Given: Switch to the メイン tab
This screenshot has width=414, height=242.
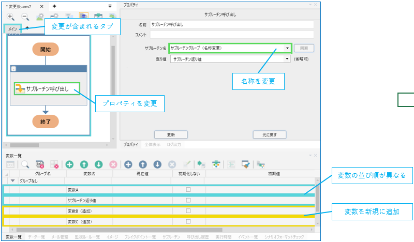Looking at the screenshot, I should pyautogui.click(x=13, y=29).
